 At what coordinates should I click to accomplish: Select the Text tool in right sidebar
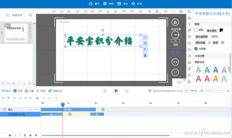189,24
